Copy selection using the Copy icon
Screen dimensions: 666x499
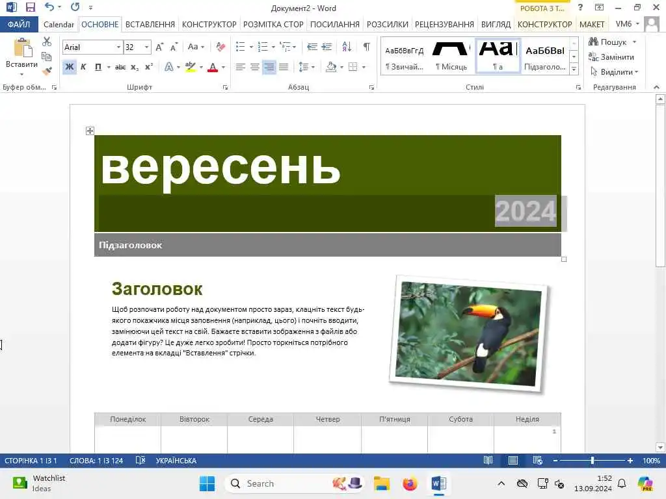[x=47, y=57]
